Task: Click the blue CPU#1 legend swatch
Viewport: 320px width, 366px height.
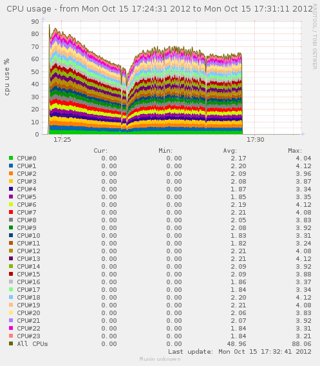Action: (11, 166)
